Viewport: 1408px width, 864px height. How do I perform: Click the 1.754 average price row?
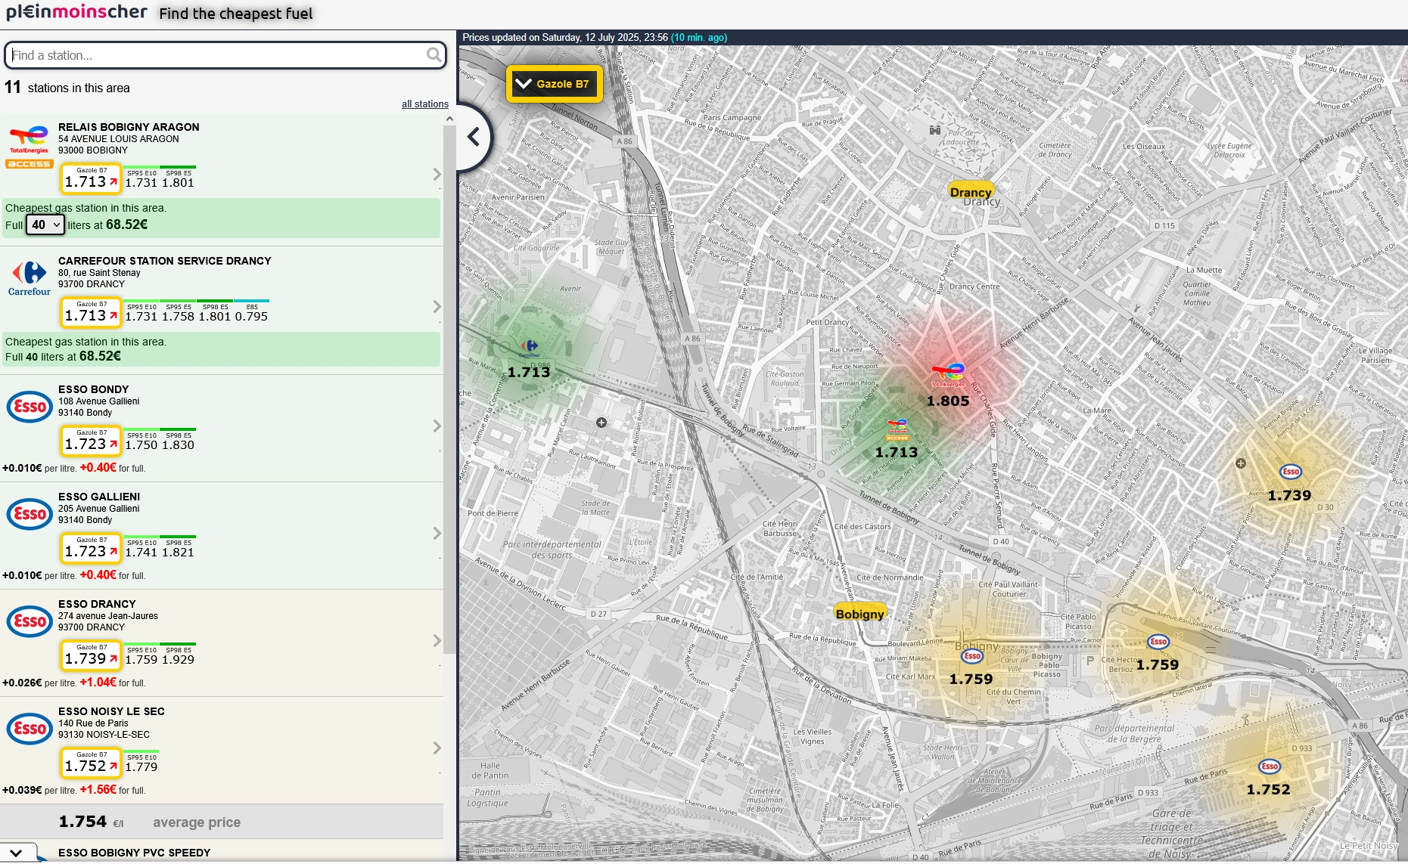coord(222,822)
